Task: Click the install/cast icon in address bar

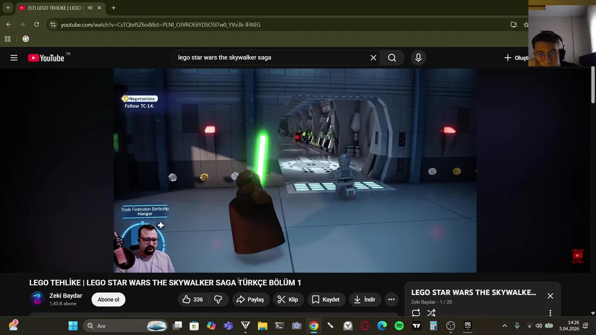Action: [514, 25]
